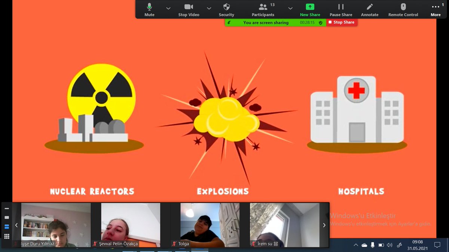This screenshot has width=449, height=252.
Task: Open the Windows notification center
Action: tap(437, 245)
